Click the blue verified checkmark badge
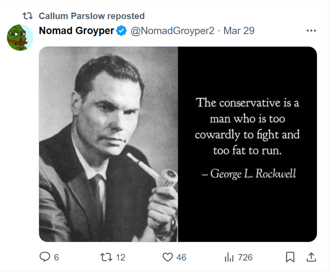The height and width of the screenshot is (278, 334). (121, 30)
